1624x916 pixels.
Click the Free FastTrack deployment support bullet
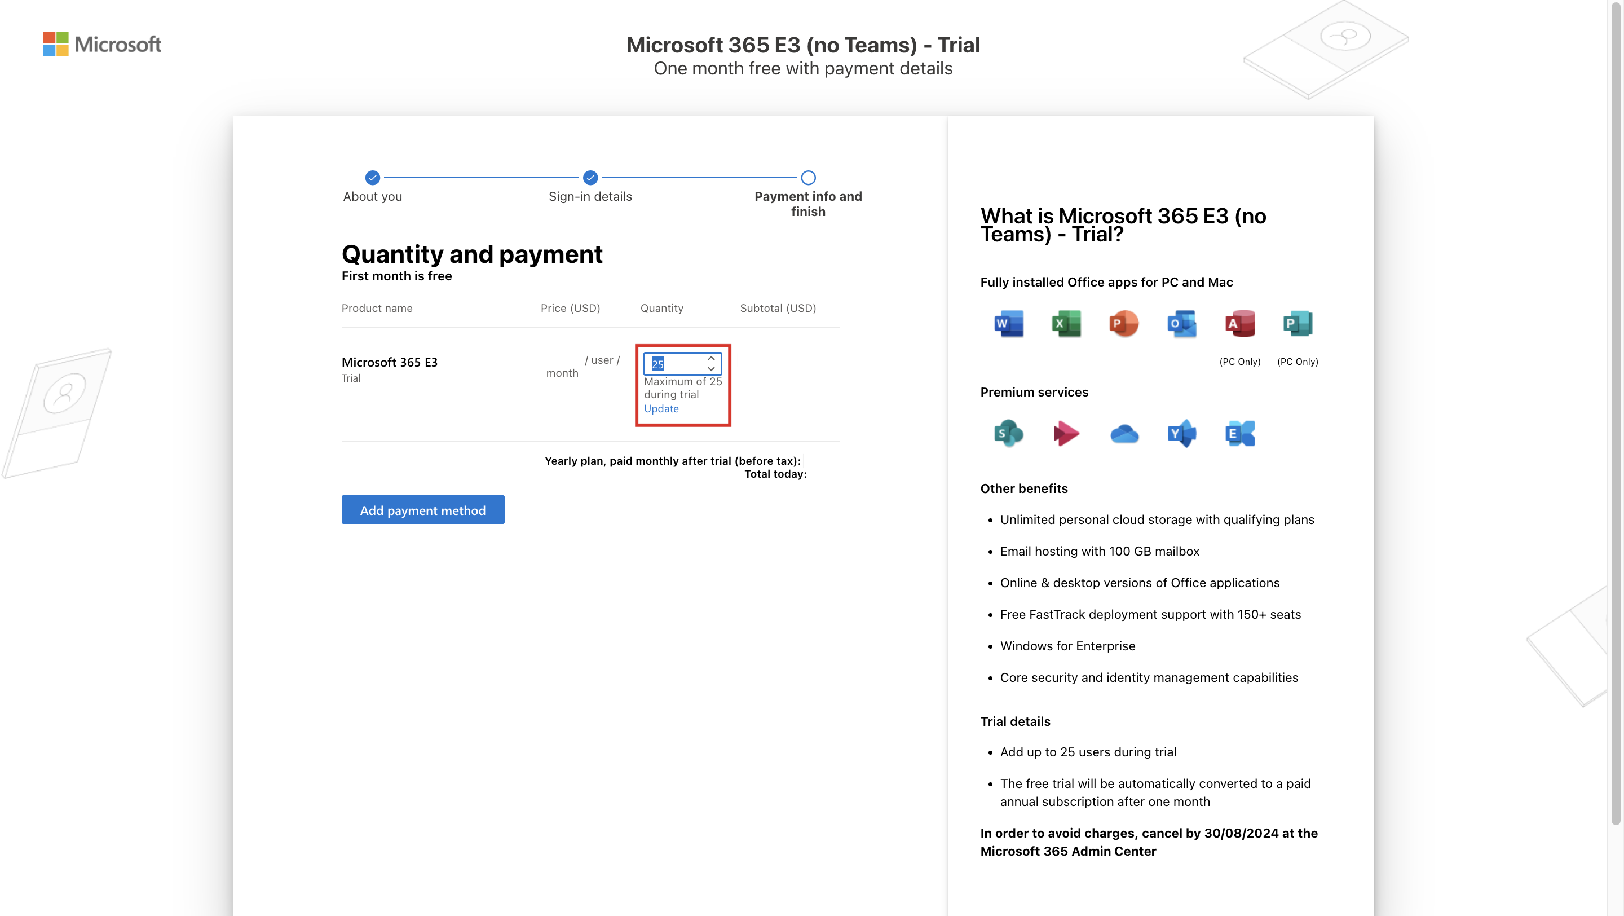pos(1150,614)
